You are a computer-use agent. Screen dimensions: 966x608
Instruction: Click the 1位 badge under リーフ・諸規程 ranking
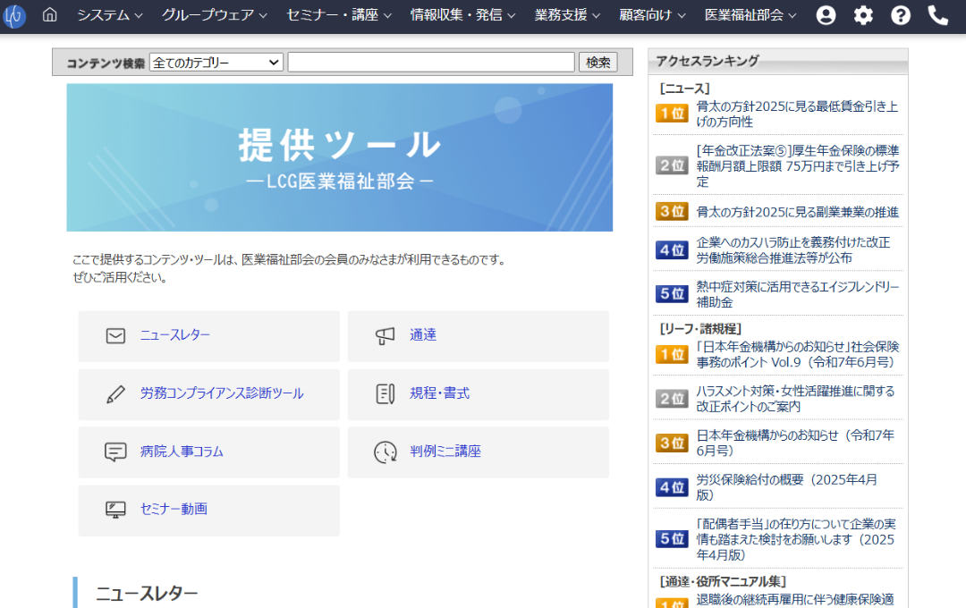(672, 354)
